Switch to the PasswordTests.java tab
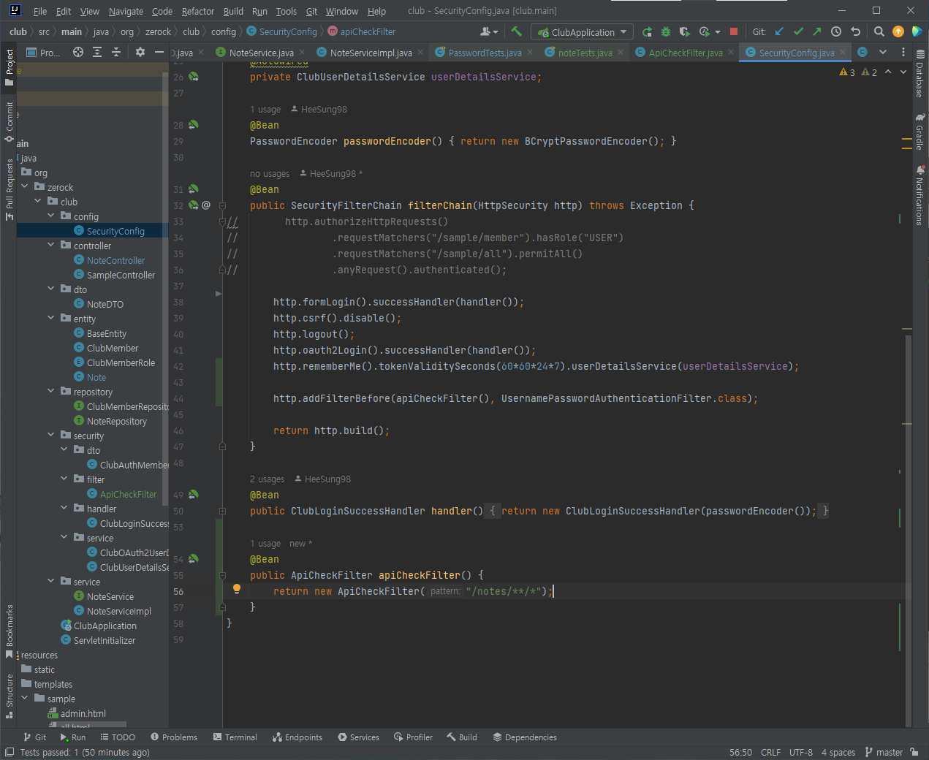 (x=485, y=53)
